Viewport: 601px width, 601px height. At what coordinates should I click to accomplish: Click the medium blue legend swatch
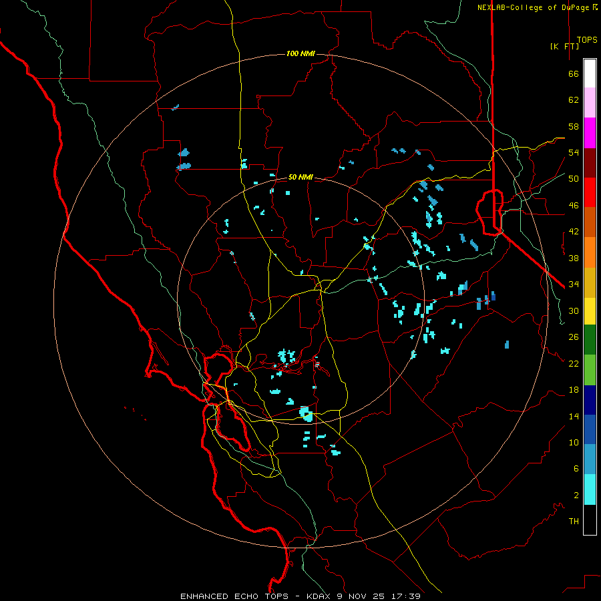pos(590,429)
